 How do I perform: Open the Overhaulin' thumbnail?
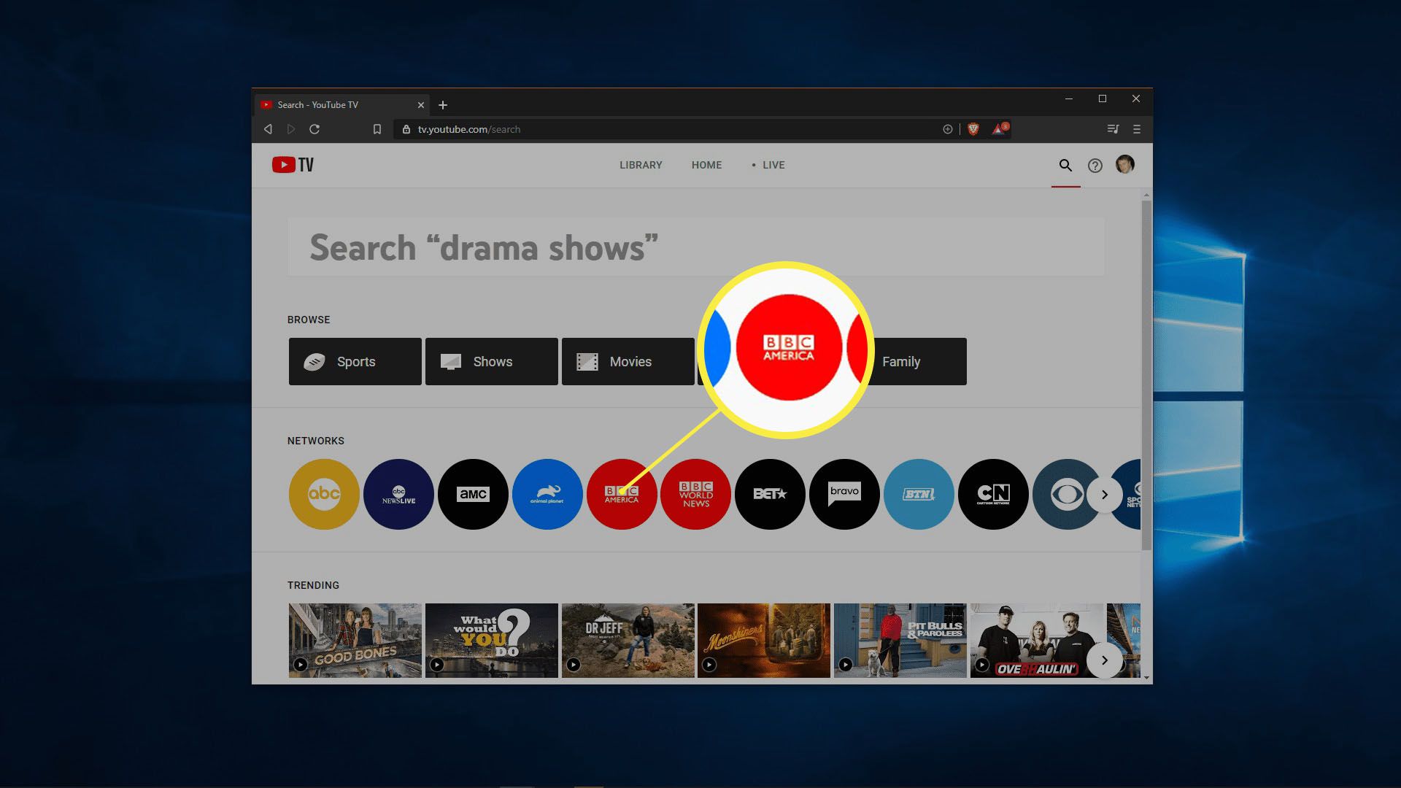[1037, 641]
